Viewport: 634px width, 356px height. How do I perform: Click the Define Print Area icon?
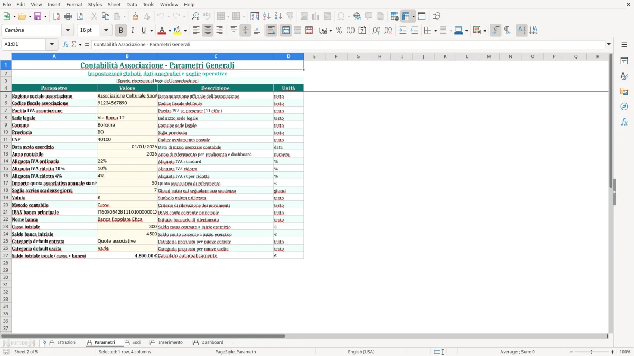[x=395, y=16]
